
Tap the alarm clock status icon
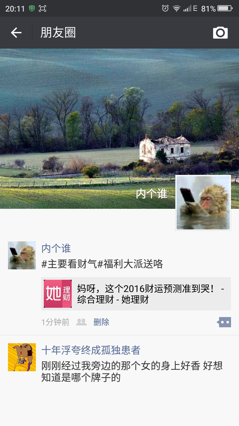(x=165, y=8)
